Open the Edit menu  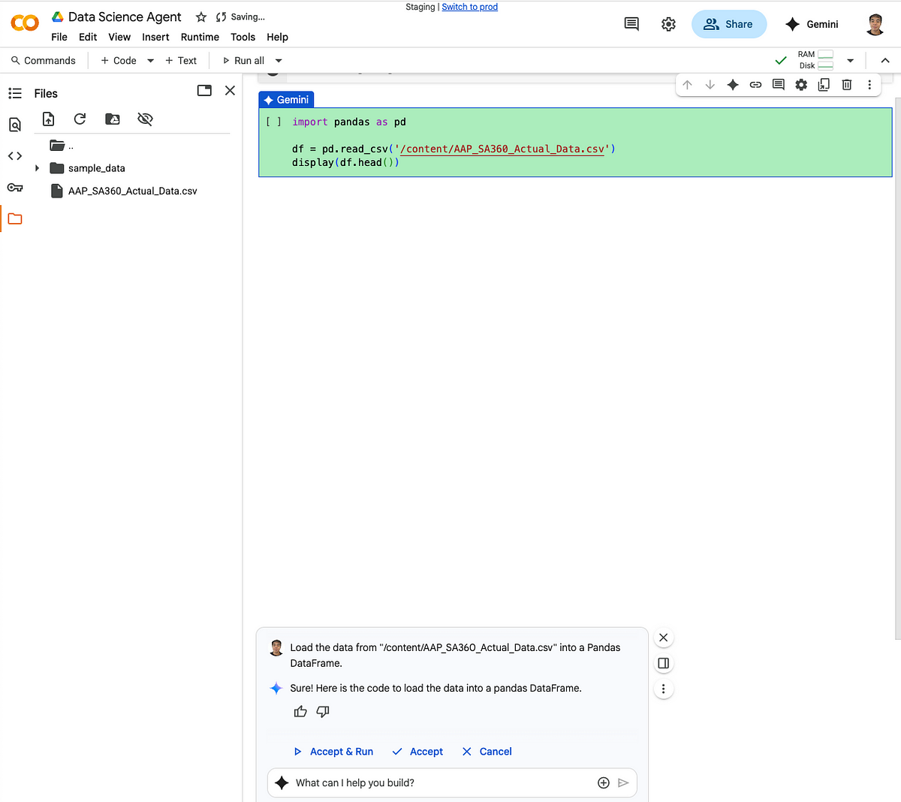pyautogui.click(x=88, y=37)
